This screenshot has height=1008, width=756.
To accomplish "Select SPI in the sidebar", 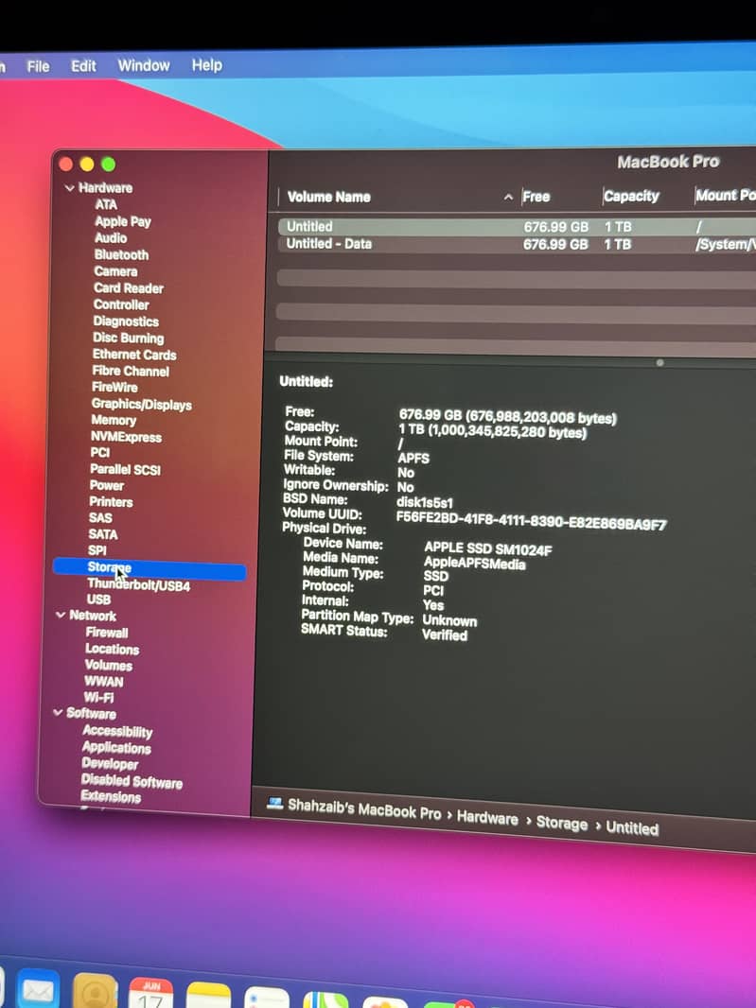I will pyautogui.click(x=97, y=550).
